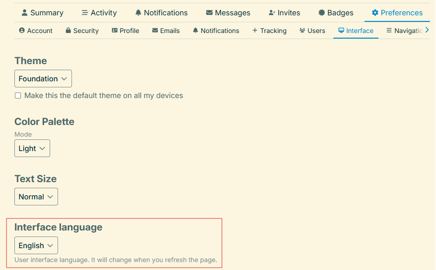Screen dimensions: 436x270
Task: Open Tracking preferences
Action: pyautogui.click(x=269, y=31)
